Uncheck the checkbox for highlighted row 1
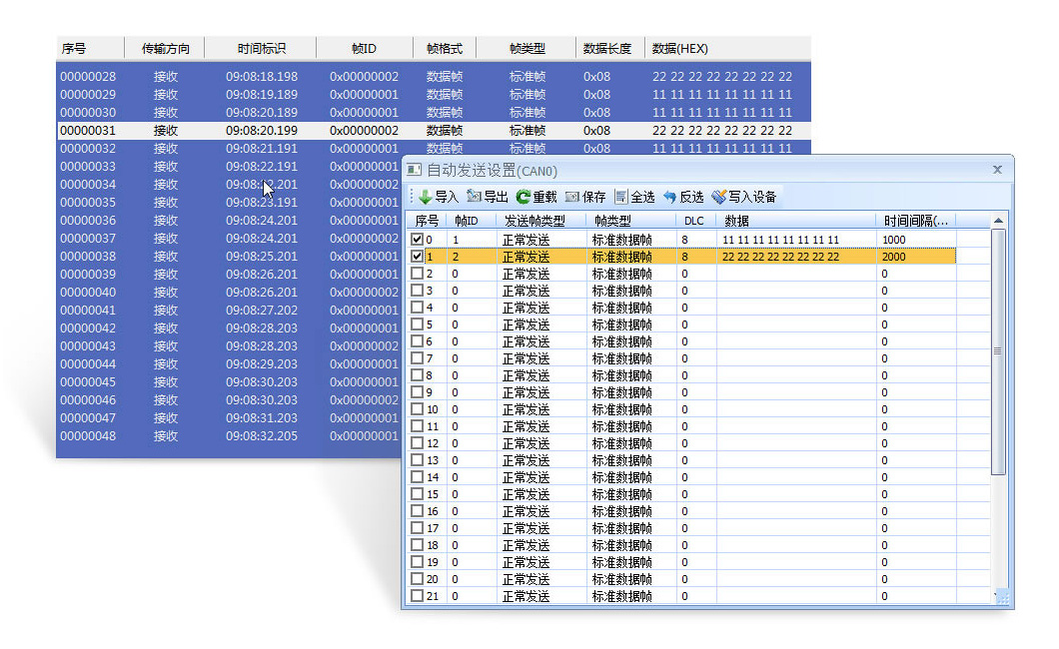The image size is (1059, 649). [418, 257]
